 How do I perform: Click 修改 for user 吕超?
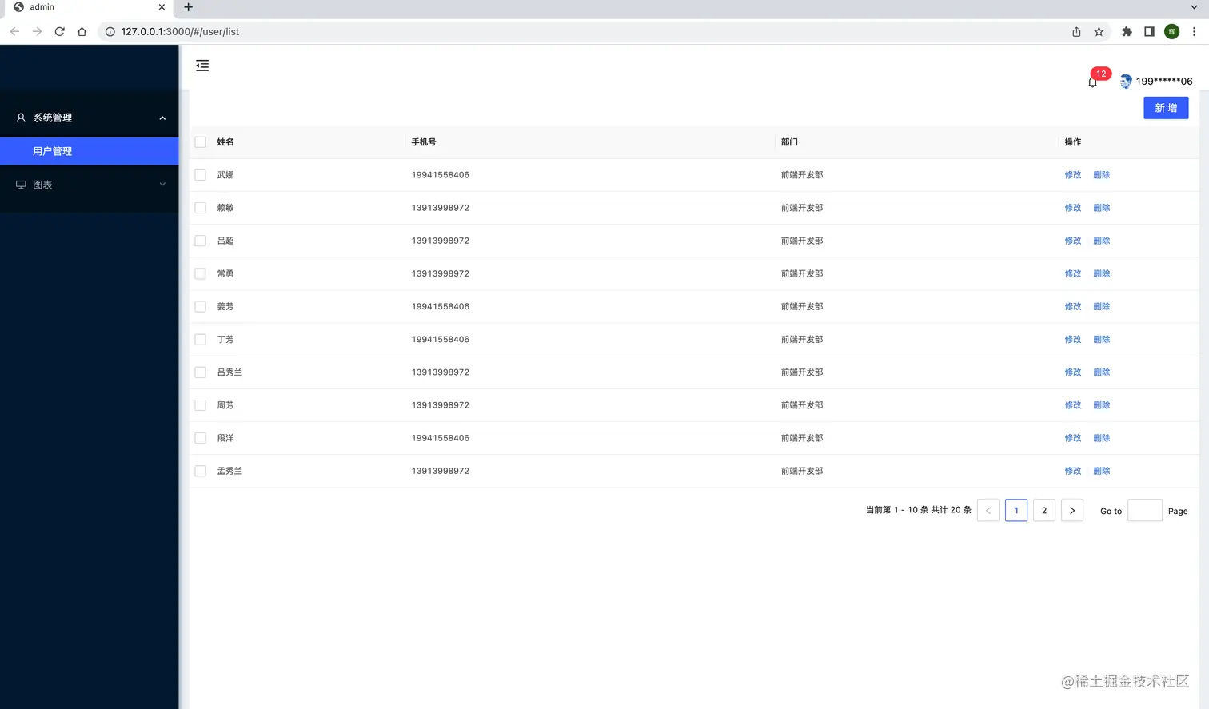click(1073, 241)
